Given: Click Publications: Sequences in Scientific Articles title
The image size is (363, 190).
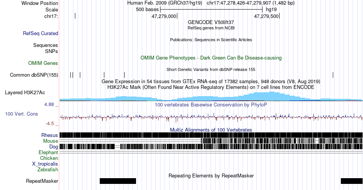Looking at the screenshot, I should coord(211,40).
